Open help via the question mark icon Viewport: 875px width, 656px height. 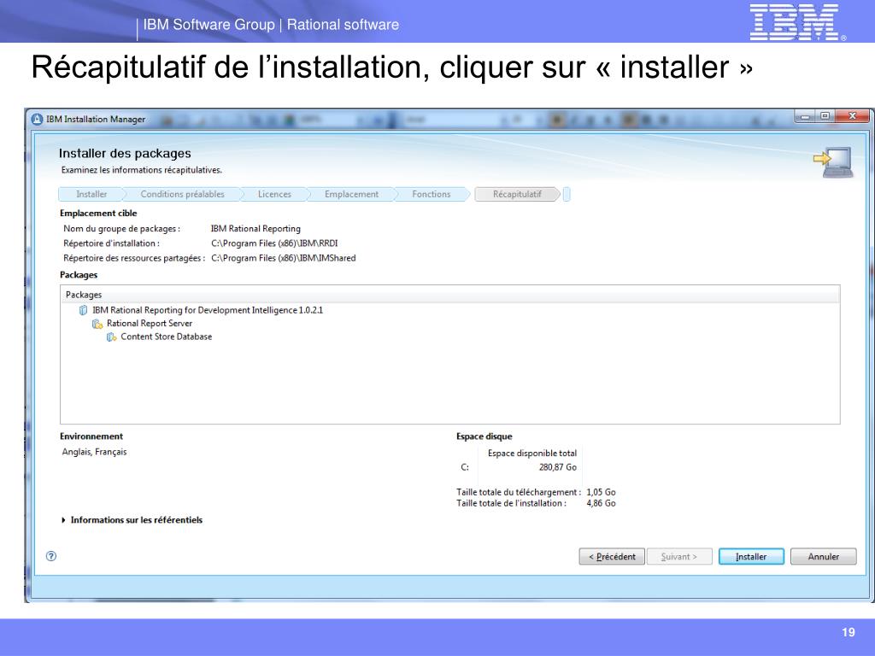(x=51, y=555)
